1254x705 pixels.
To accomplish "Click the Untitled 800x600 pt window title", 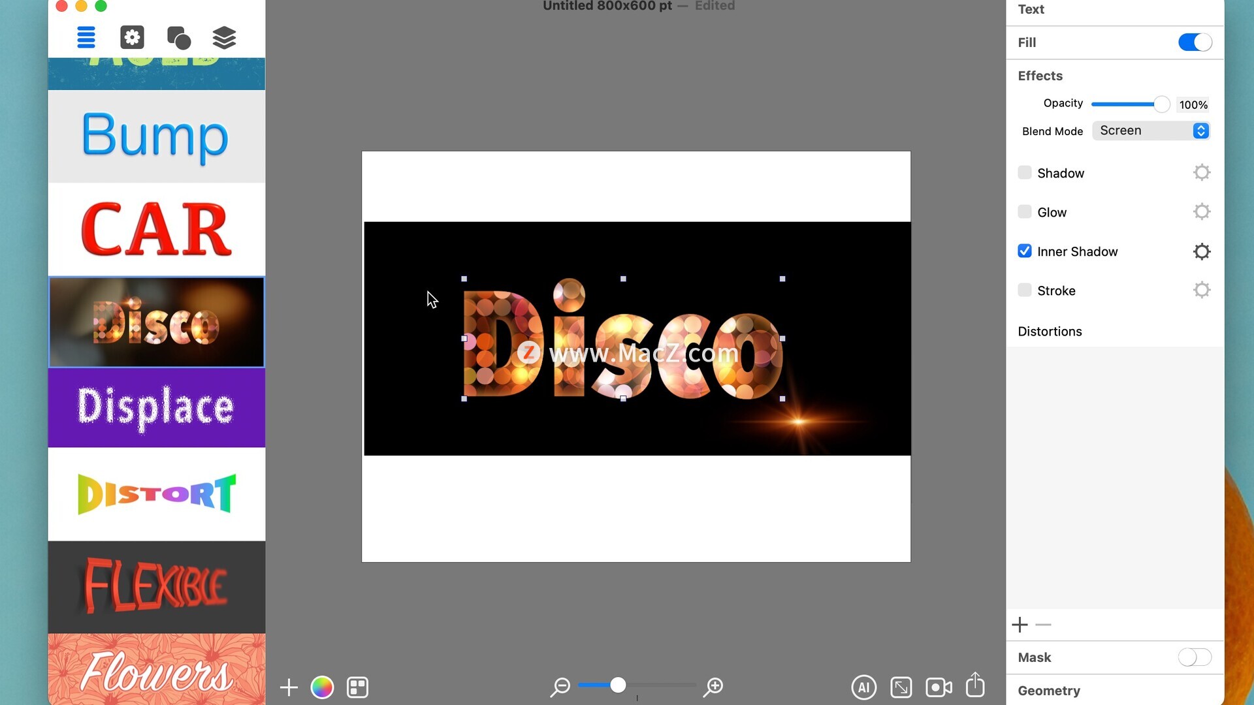I will click(607, 6).
